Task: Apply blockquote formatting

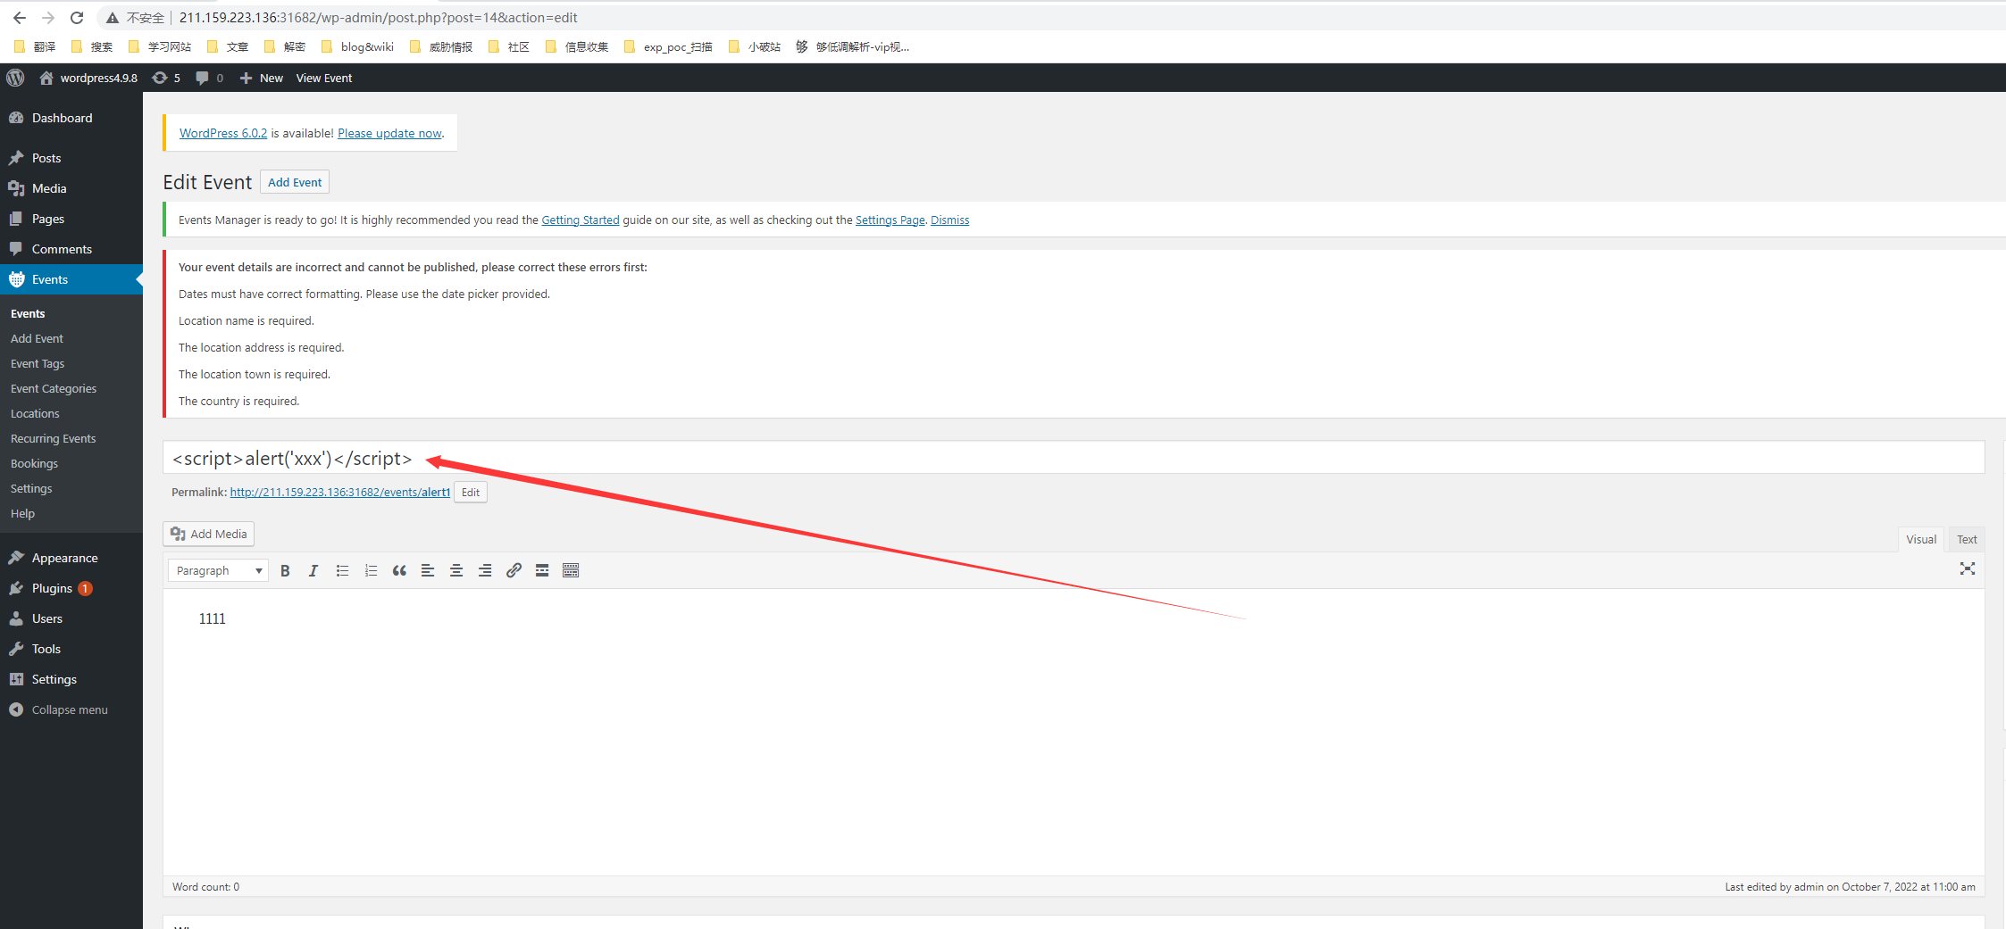Action: [x=399, y=570]
